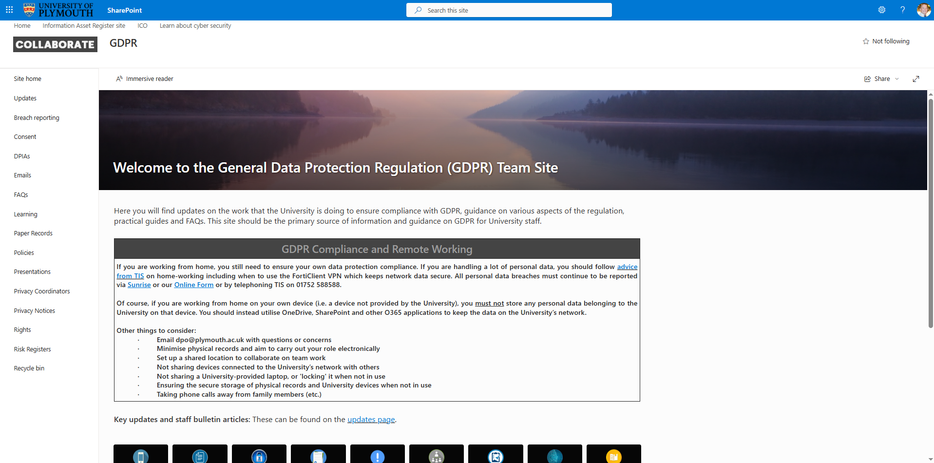Open the FAQs page
The height and width of the screenshot is (463, 934).
coord(21,195)
